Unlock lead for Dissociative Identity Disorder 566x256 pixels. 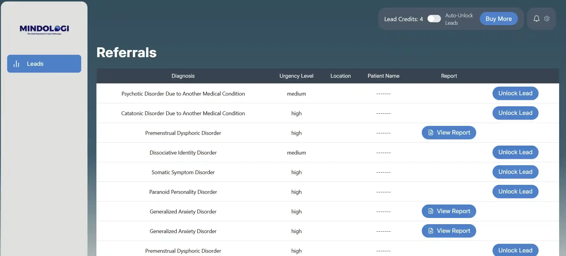tap(515, 152)
